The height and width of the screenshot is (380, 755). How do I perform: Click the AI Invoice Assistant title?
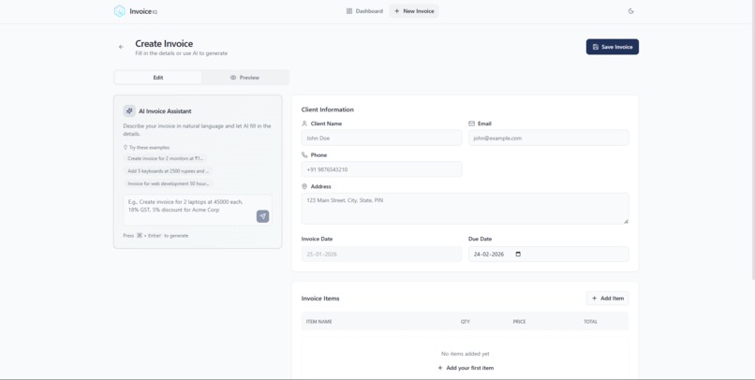coord(165,111)
